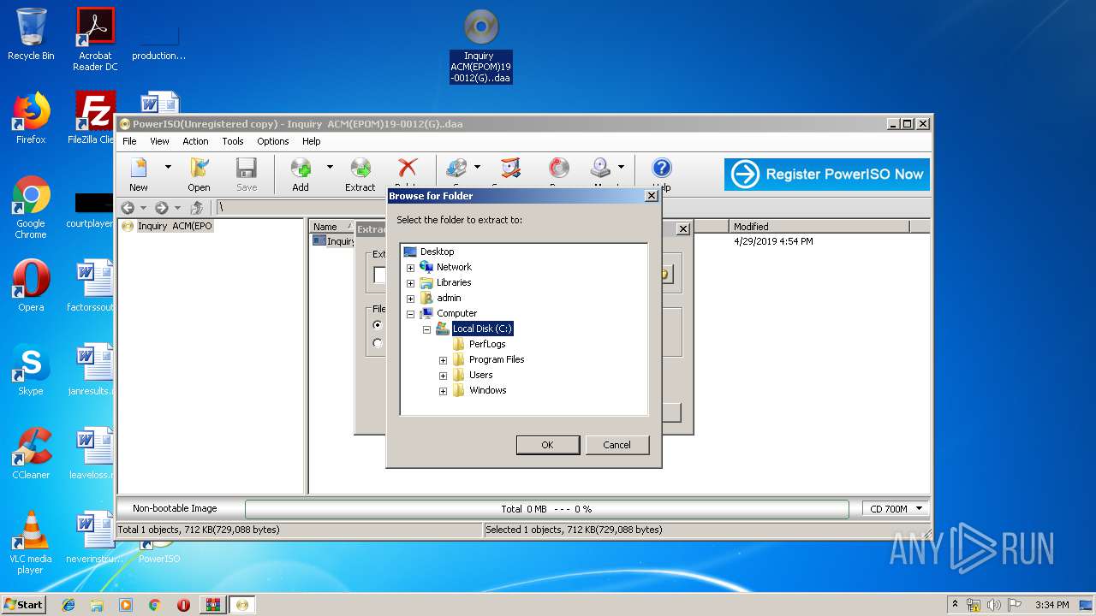The width and height of the screenshot is (1096, 616).
Task: Click the Copy disc toolbar icon
Action: point(457,169)
